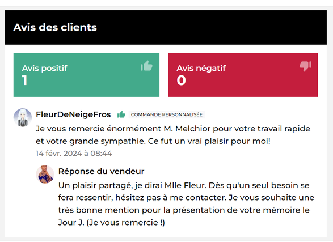Screen dimensions: 333x242
Task: Click the positive review count 1
Action: click(24, 80)
